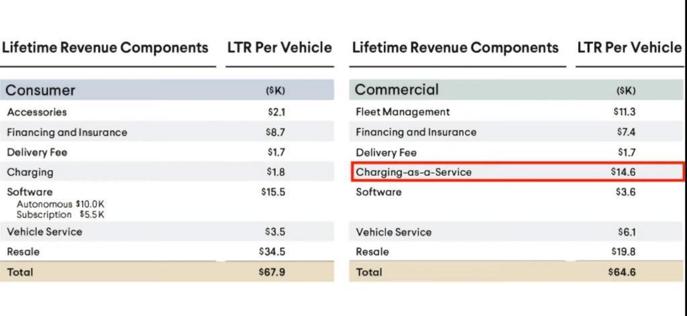Select Commercial Financing and Insurance $7.4 value

(x=626, y=132)
